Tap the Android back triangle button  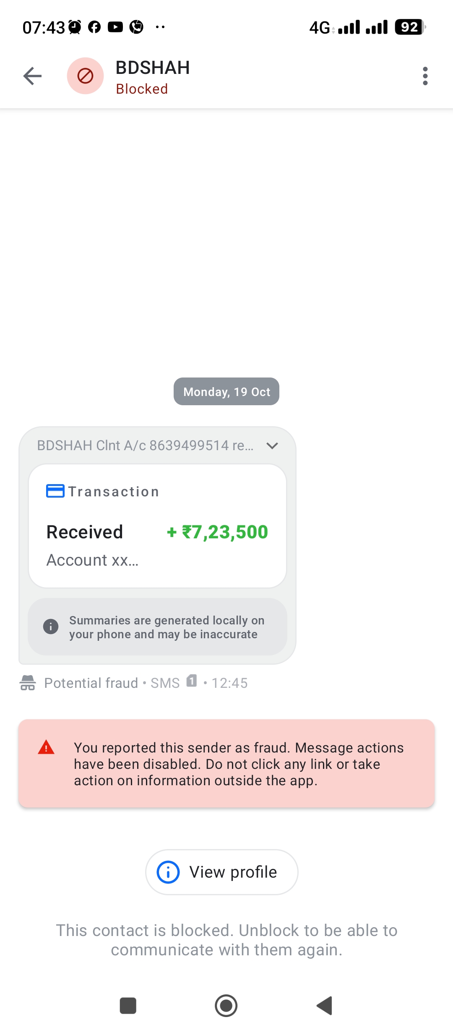324,1006
